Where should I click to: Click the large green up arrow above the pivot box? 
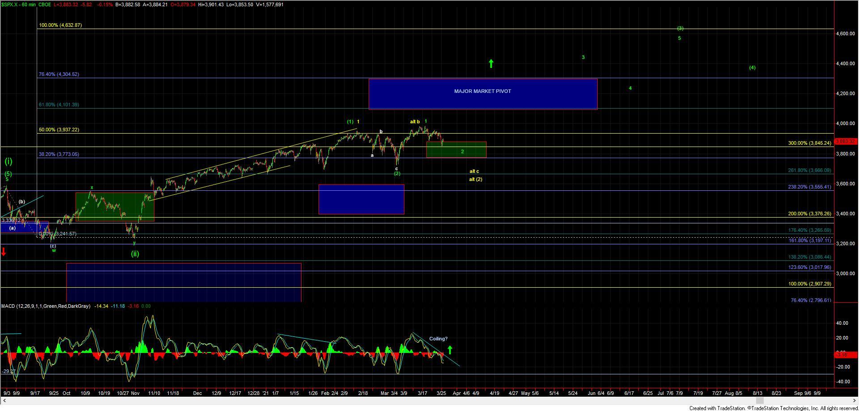pyautogui.click(x=491, y=63)
